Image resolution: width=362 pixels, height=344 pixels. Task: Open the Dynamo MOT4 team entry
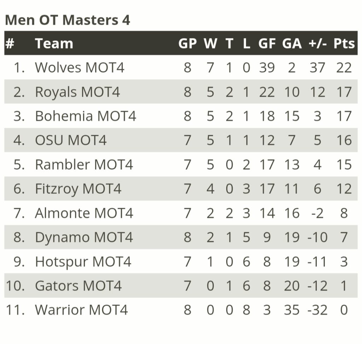84,237
